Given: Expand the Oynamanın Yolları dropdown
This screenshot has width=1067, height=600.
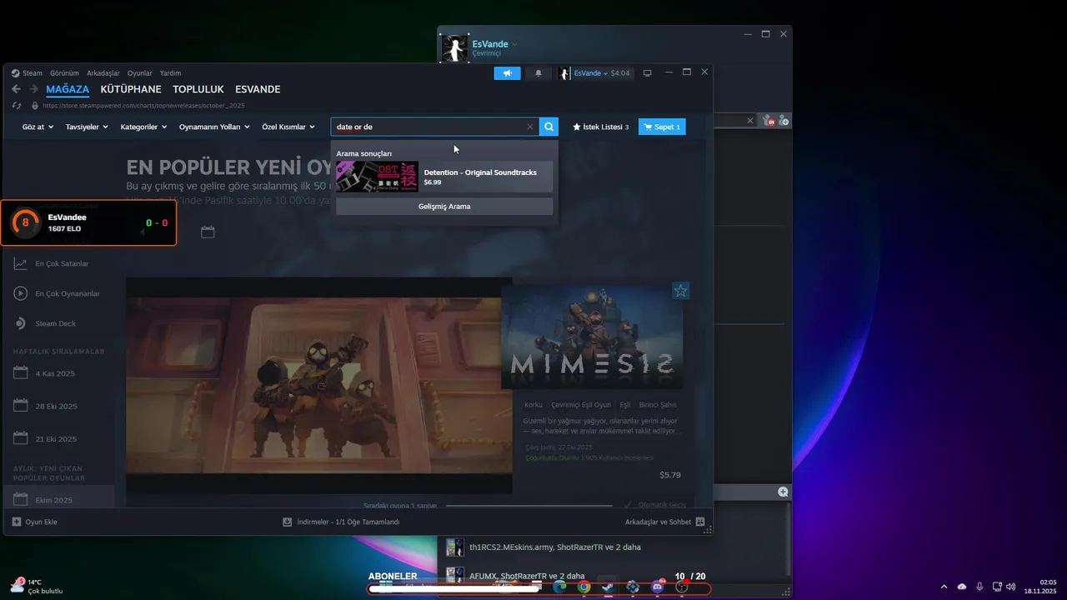Looking at the screenshot, I should tap(215, 127).
